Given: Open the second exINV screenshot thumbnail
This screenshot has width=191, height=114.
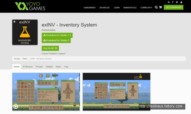Looking at the screenshot, I should pyautogui.click(x=116, y=92).
